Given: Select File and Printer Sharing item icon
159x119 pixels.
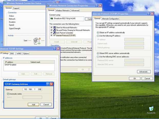Looking at the screenshot, I should 54,30.
